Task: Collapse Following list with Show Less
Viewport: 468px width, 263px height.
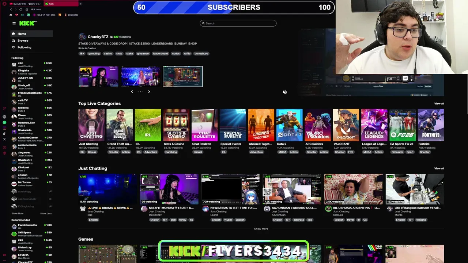Action: (x=46, y=213)
